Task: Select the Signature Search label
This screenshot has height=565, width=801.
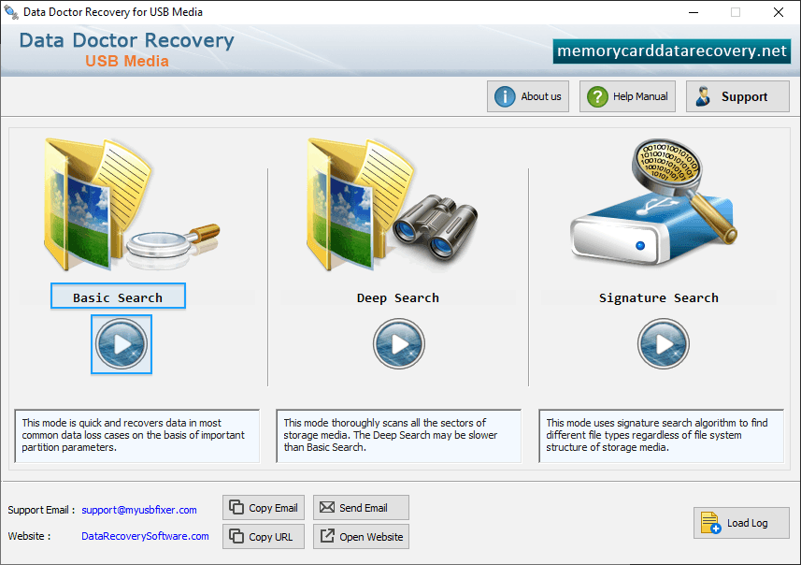Action: [x=659, y=298]
